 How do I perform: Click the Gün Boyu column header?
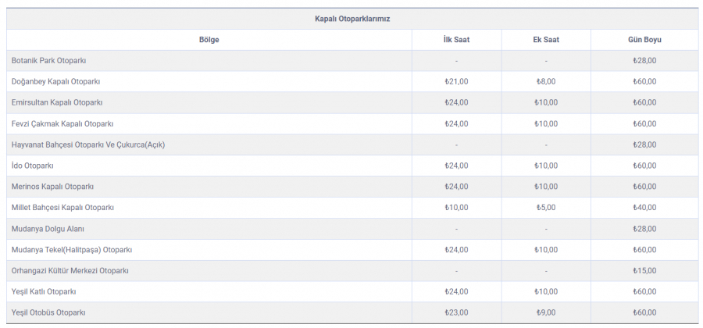[x=644, y=40]
